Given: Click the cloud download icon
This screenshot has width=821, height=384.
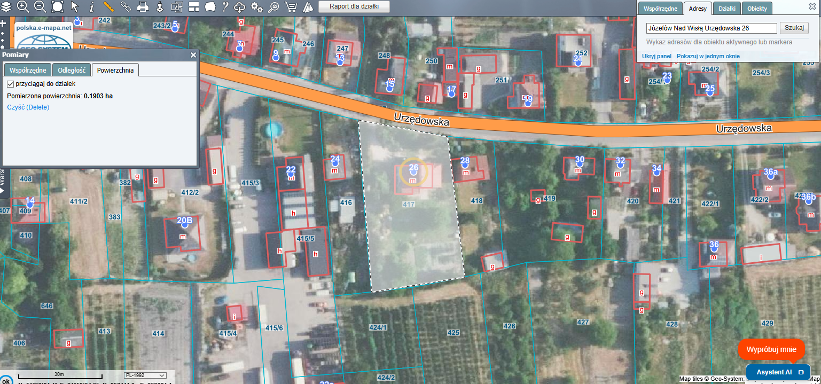Looking at the screenshot, I should 240,7.
